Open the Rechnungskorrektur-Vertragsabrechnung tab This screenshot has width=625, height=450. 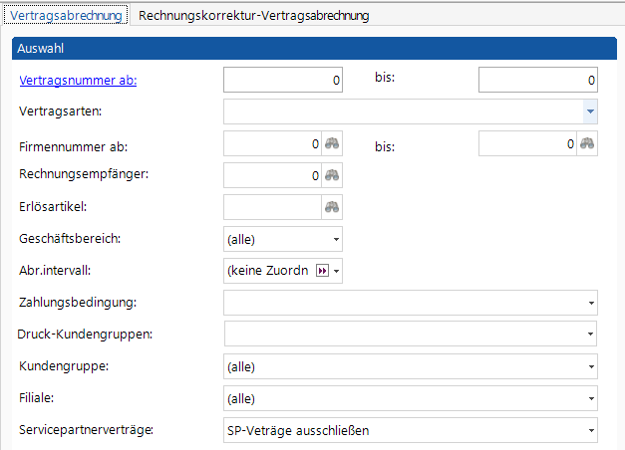tap(253, 16)
